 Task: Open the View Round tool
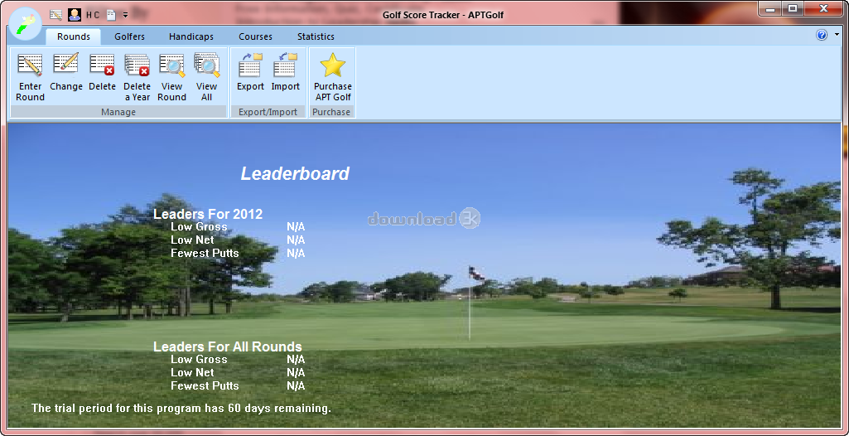click(x=171, y=66)
